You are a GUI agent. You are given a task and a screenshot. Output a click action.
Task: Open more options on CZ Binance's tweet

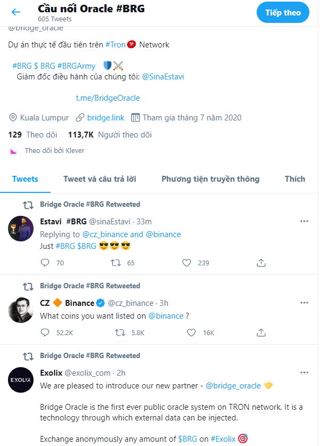tap(304, 303)
